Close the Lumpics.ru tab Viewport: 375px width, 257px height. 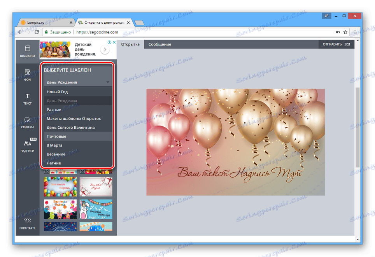point(71,23)
